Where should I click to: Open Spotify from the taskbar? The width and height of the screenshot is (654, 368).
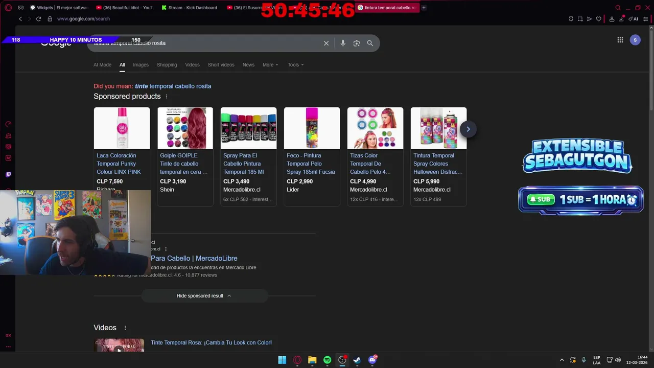[x=327, y=360]
